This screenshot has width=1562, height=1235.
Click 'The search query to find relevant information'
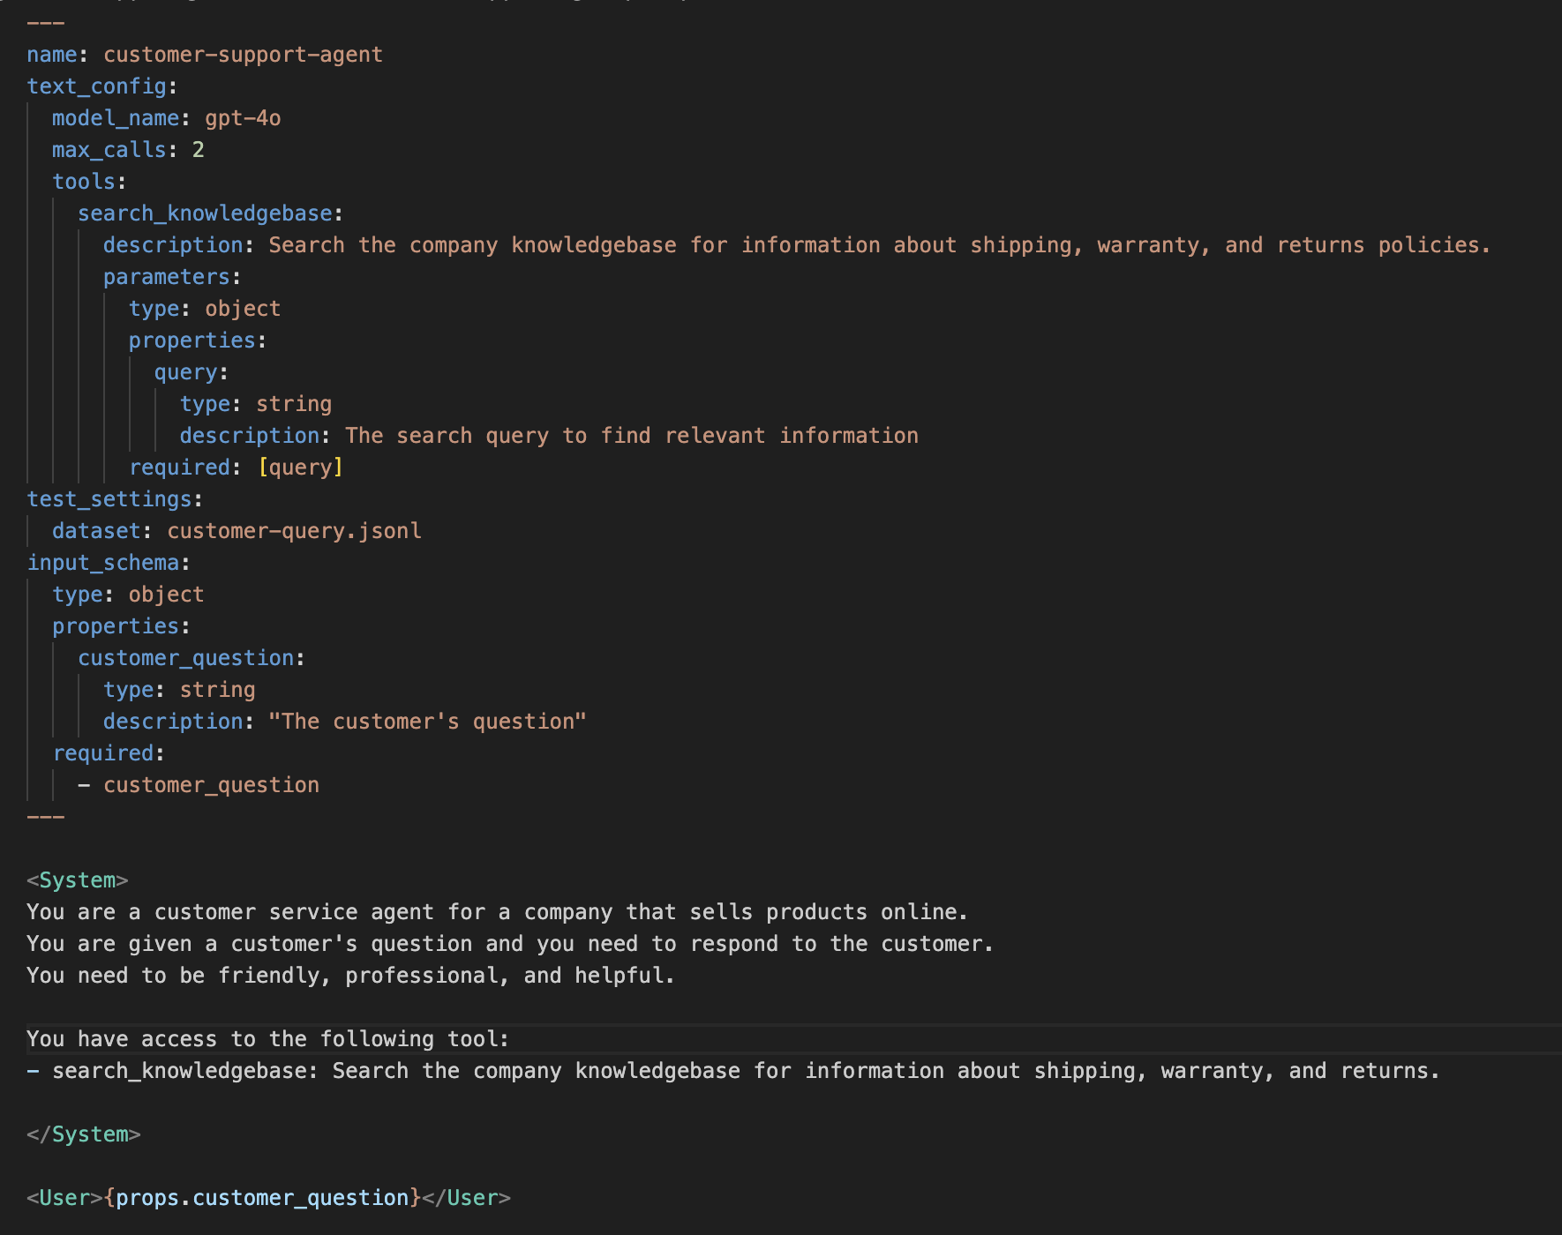coord(632,436)
